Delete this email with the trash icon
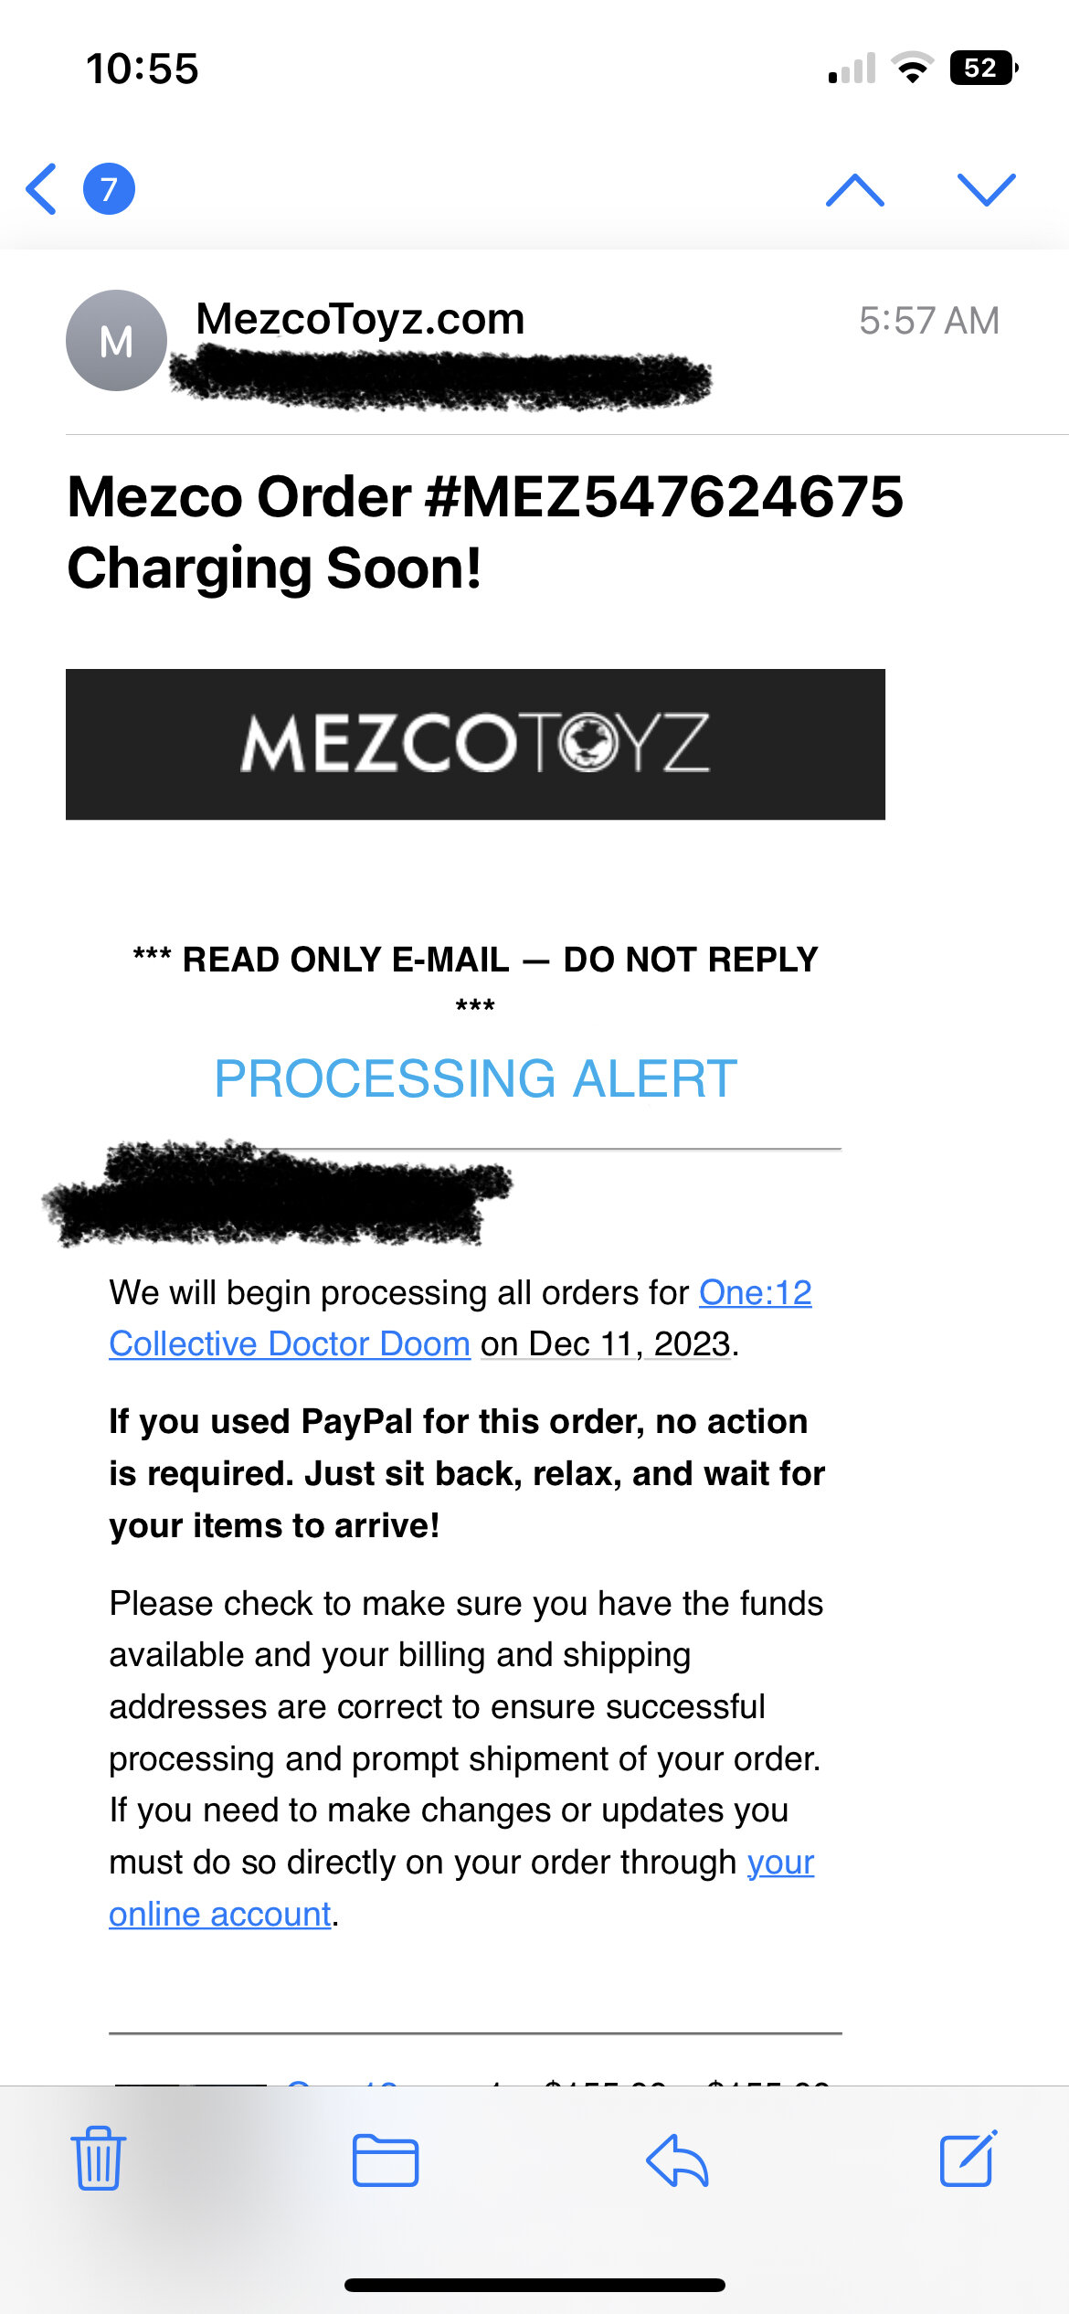 (98, 2159)
